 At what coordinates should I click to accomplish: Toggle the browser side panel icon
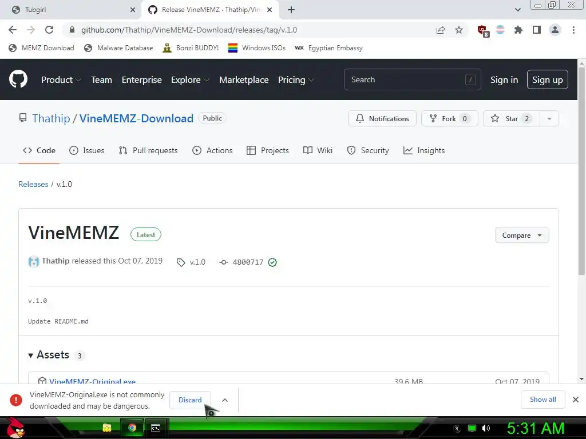point(537,30)
